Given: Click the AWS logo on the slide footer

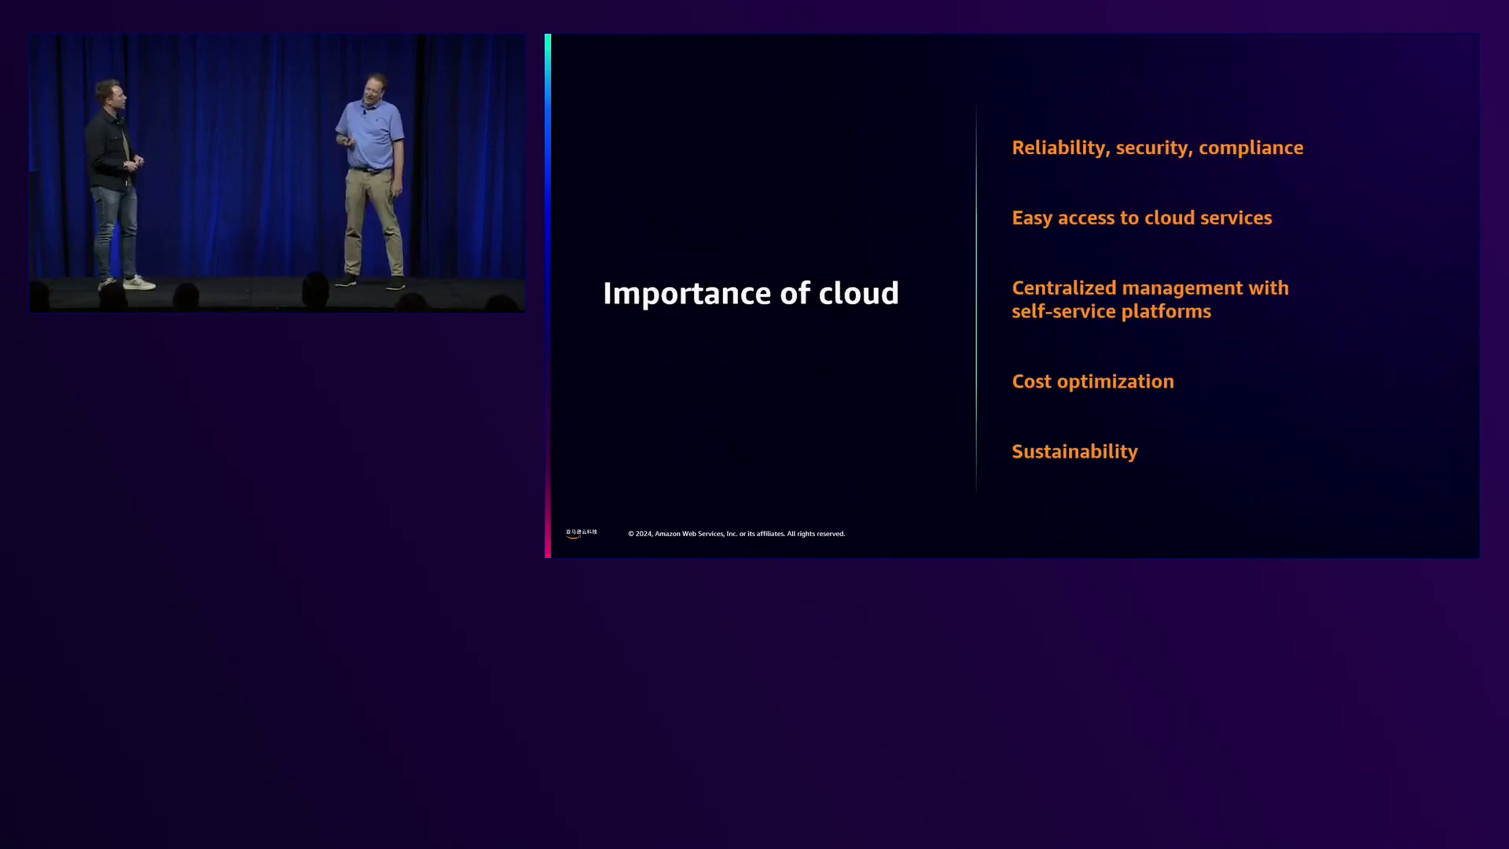Looking at the screenshot, I should [581, 533].
